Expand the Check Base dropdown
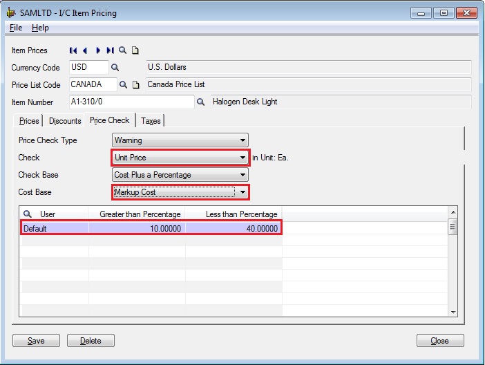Viewport: 485px width, 365px height. click(242, 175)
